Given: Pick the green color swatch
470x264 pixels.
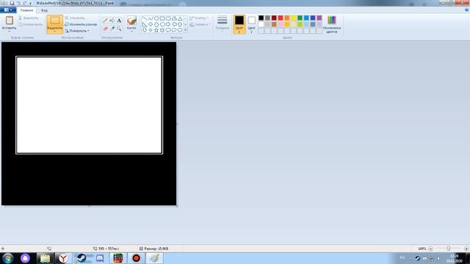Looking at the screenshot, I should pos(300,18).
